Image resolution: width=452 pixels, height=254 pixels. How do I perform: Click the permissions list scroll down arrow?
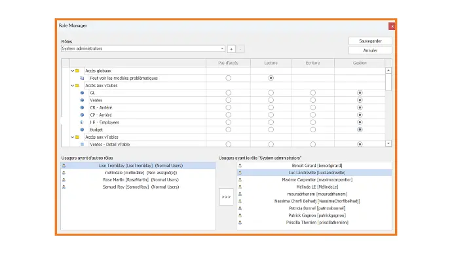click(x=388, y=143)
